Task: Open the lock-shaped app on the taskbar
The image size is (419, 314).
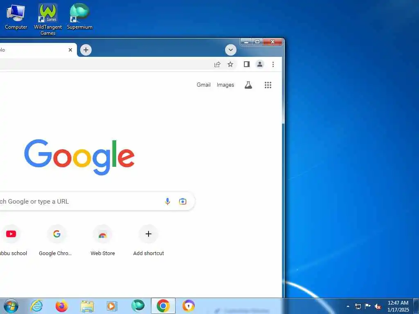Action: click(188, 306)
